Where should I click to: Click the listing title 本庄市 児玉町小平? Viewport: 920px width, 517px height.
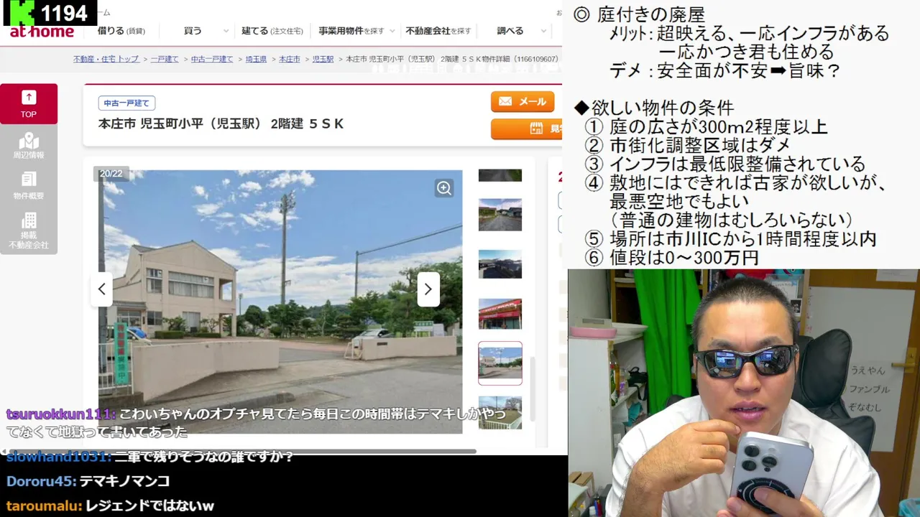pyautogui.click(x=221, y=124)
